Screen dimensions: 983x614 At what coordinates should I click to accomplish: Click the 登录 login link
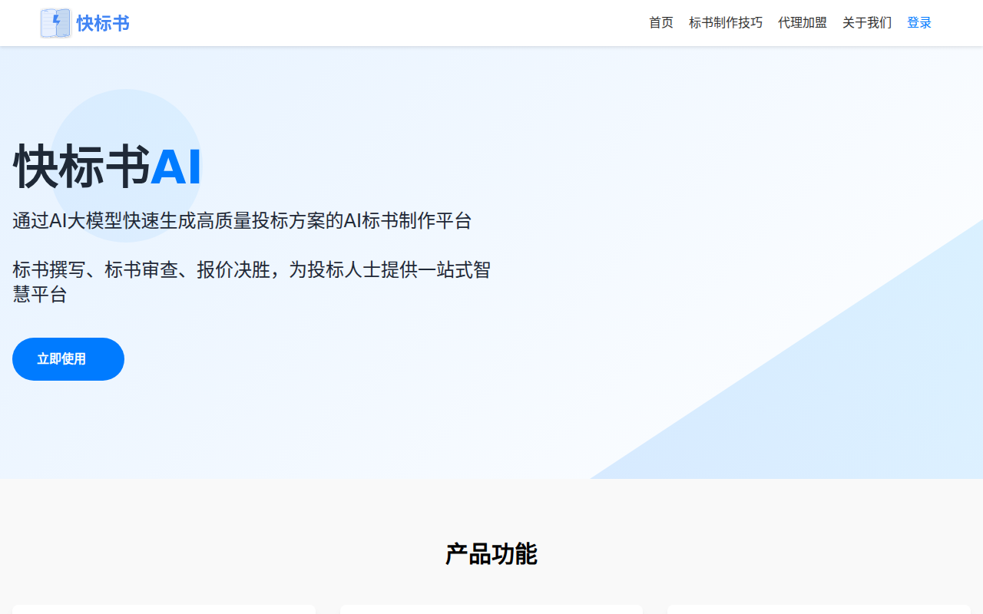(919, 23)
